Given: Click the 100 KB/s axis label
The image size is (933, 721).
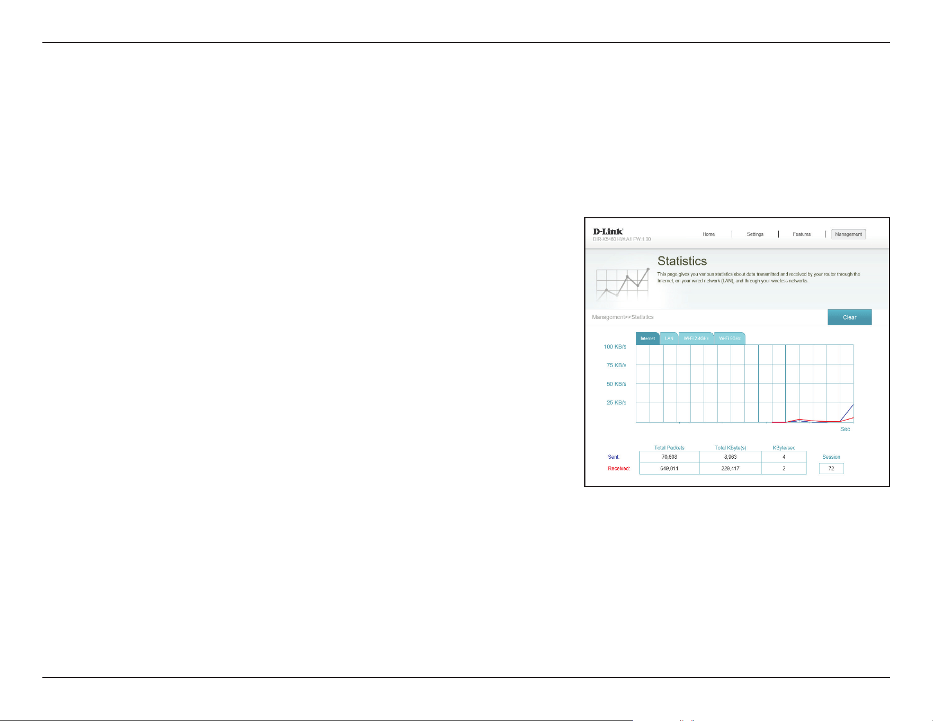Looking at the screenshot, I should point(615,346).
